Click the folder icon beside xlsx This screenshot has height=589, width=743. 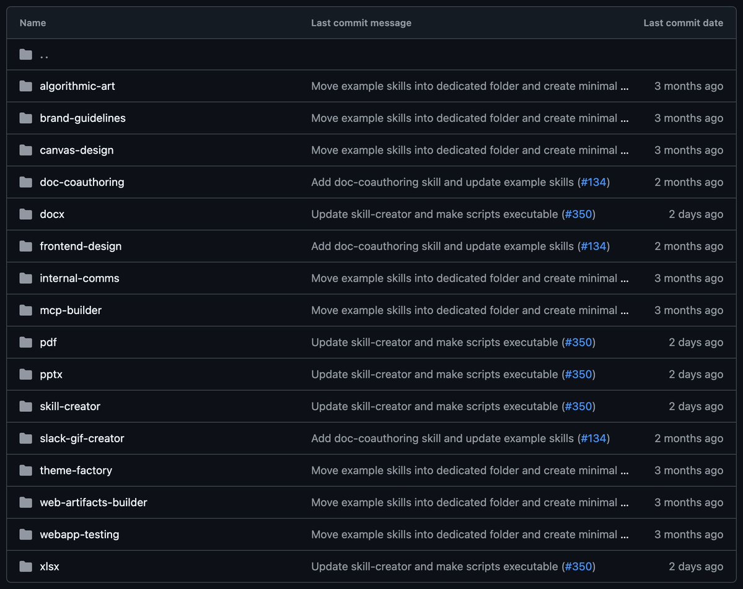coord(25,567)
